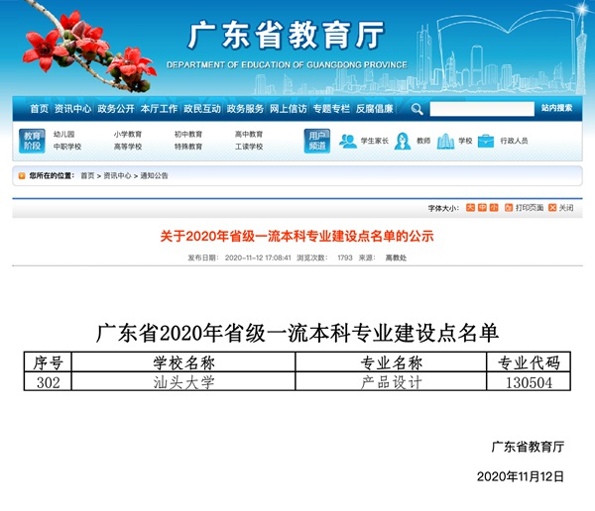The width and height of the screenshot is (595, 511).
Task: Click the 用户频道 badge
Action: click(317, 141)
